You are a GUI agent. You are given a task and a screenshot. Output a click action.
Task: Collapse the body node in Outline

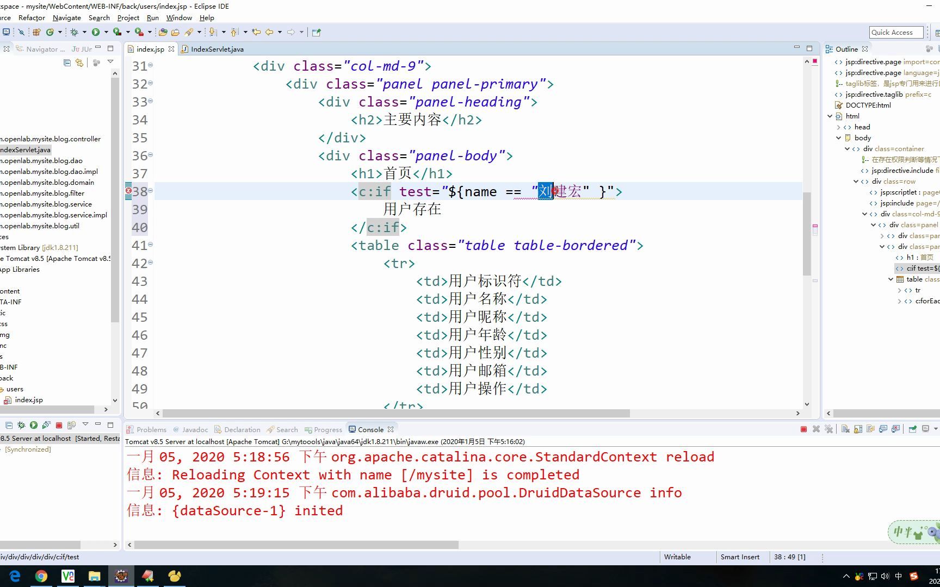tap(838, 138)
